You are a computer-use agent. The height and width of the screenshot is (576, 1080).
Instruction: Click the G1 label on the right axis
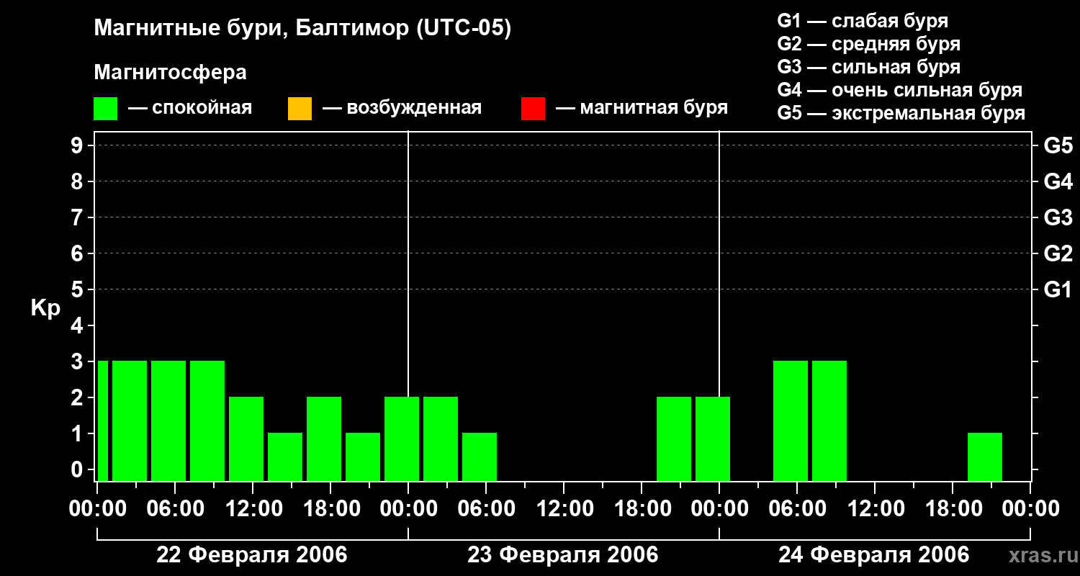click(x=1058, y=289)
